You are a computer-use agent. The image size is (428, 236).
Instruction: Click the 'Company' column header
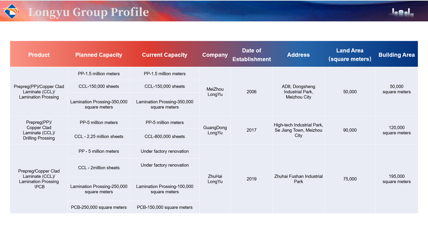[215, 55]
